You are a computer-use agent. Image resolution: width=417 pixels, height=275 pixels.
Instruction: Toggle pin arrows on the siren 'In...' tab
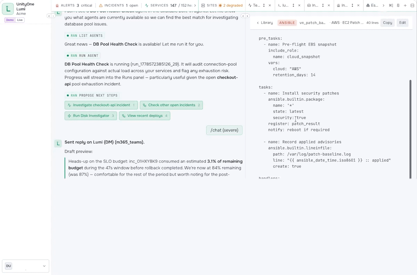pyautogui.click(x=353, y=6)
